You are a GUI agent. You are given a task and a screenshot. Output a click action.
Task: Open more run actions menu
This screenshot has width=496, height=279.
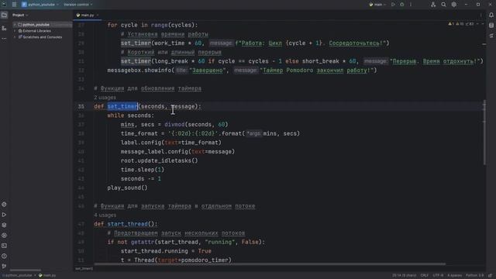coord(411,5)
